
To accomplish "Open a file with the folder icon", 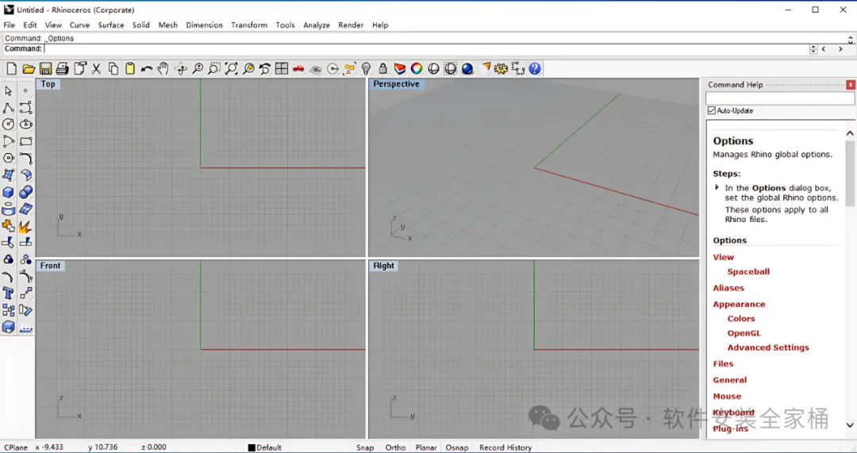I will 29,68.
